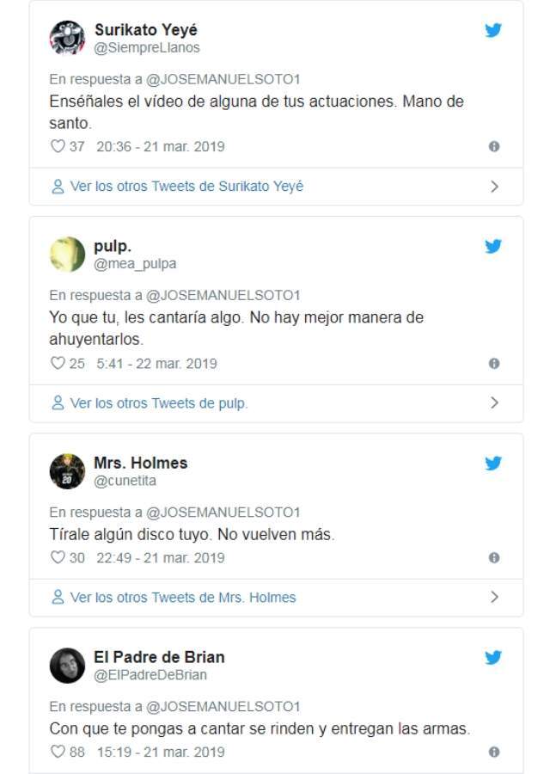
Task: Expand chevron beside Surikato Yeyé's other Tweets
Action: [494, 187]
